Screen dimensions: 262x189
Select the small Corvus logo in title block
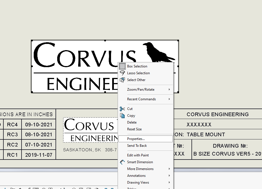[x=91, y=130]
